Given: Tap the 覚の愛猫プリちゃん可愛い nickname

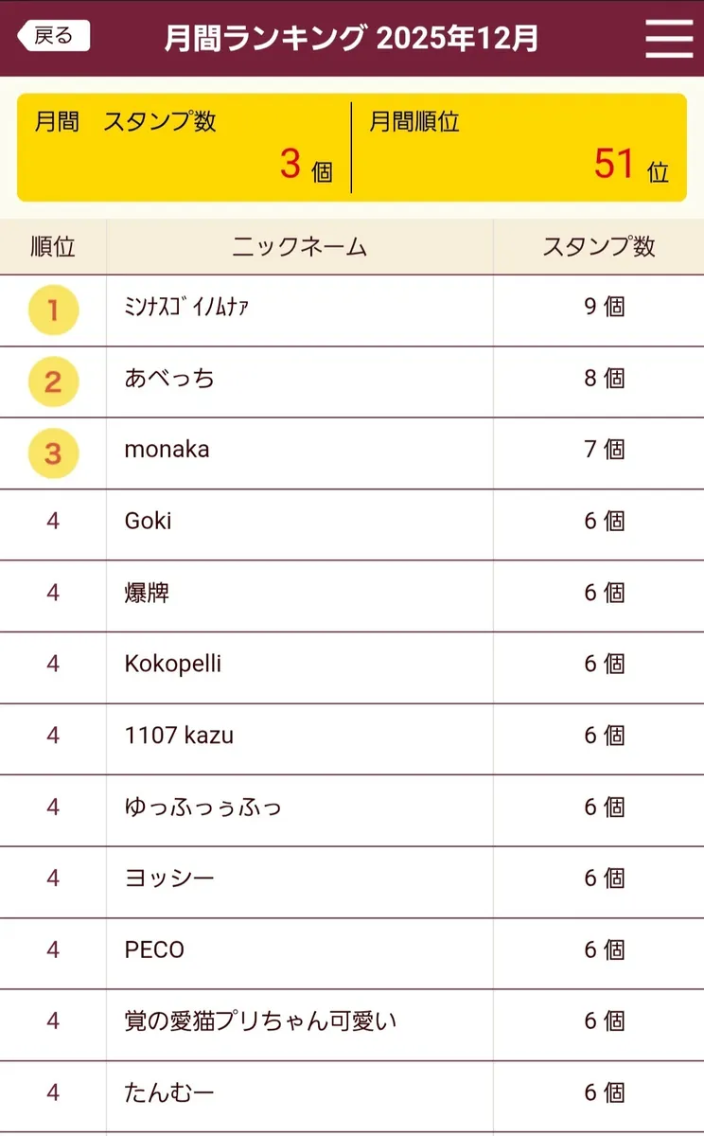Looking at the screenshot, I should click(x=260, y=1021).
